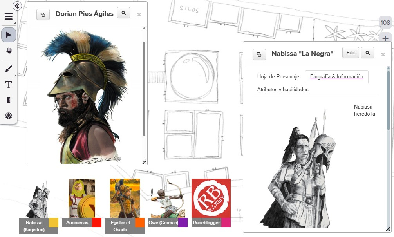Collapse the toolbar with double chevron
Viewport: 394px width, 237px height.
(17, 5)
